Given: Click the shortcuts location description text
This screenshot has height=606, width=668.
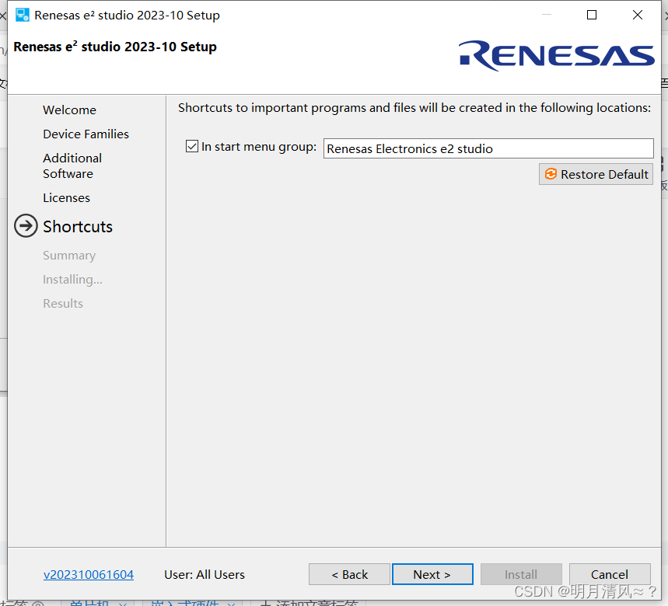Looking at the screenshot, I should click(414, 108).
